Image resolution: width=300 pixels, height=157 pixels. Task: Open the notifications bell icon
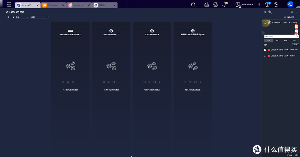pos(224,5)
